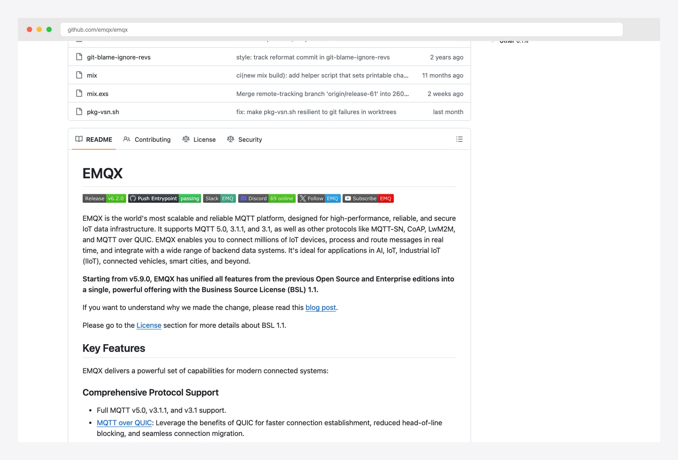The image size is (678, 460).
Task: Click file icon next to mix.exs
Action: [x=79, y=94]
